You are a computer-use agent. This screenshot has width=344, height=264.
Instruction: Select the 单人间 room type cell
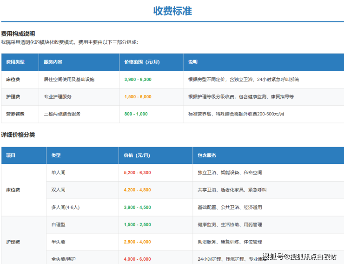tap(58, 173)
